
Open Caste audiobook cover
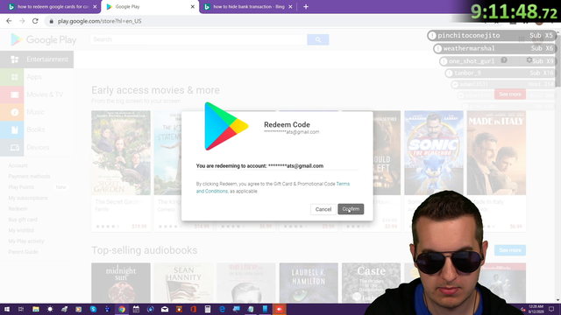pos(371,283)
